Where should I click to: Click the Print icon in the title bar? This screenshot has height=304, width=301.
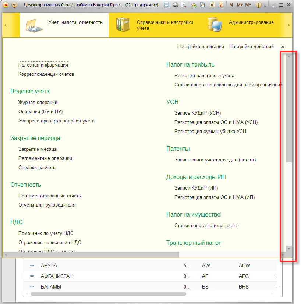pos(175,5)
